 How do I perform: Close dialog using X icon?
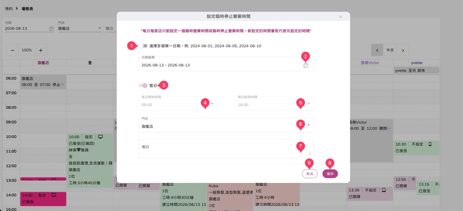[x=340, y=17]
